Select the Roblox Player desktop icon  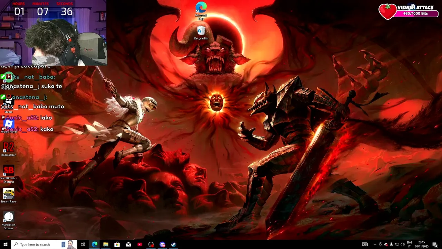9,126
